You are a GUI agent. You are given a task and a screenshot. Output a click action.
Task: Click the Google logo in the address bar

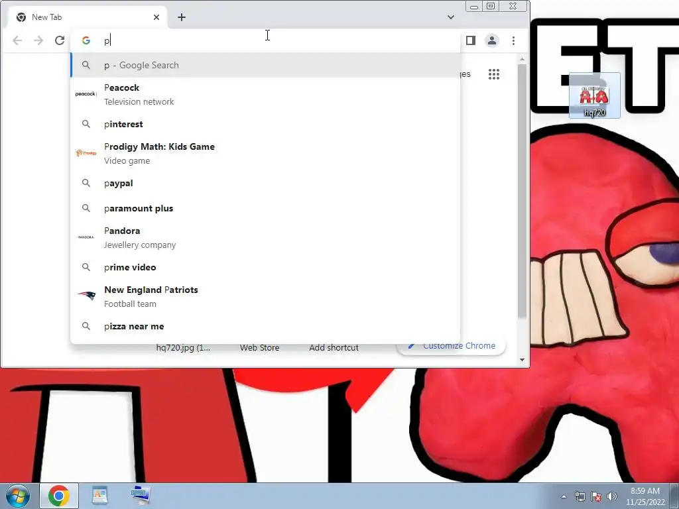click(86, 40)
